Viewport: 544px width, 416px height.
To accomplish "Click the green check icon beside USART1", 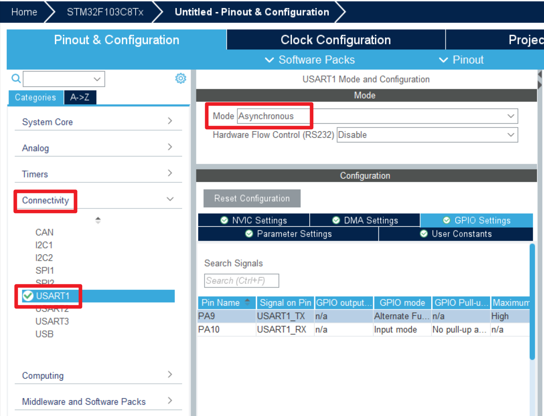I will [x=28, y=296].
